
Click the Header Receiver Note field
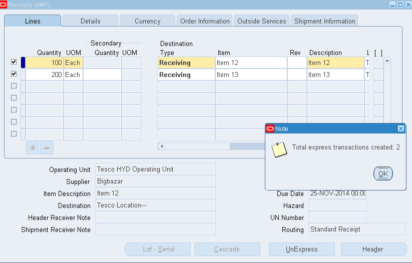pos(156,217)
